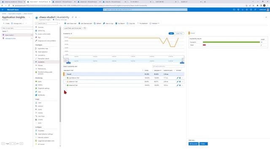The image size is (270, 152).
Task: Click the User Flows icon
Action: (x=36, y=117)
